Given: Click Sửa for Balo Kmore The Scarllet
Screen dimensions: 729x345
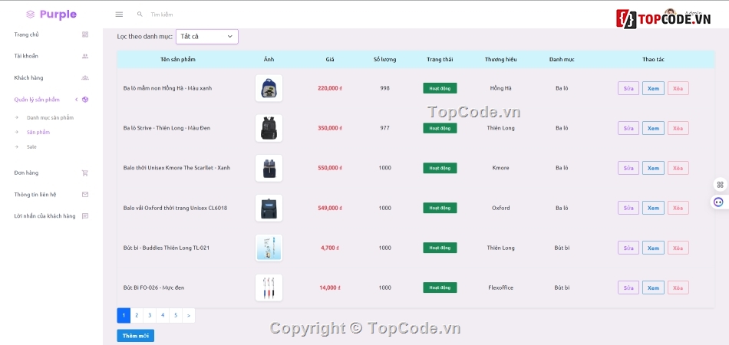Looking at the screenshot, I should click(x=628, y=168).
